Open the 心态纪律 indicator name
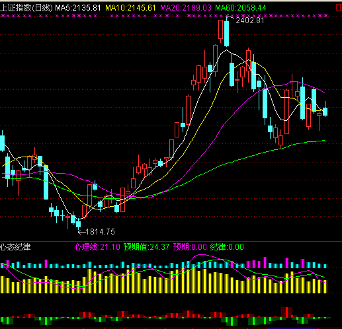This screenshot has height=329, width=342. [x=15, y=247]
